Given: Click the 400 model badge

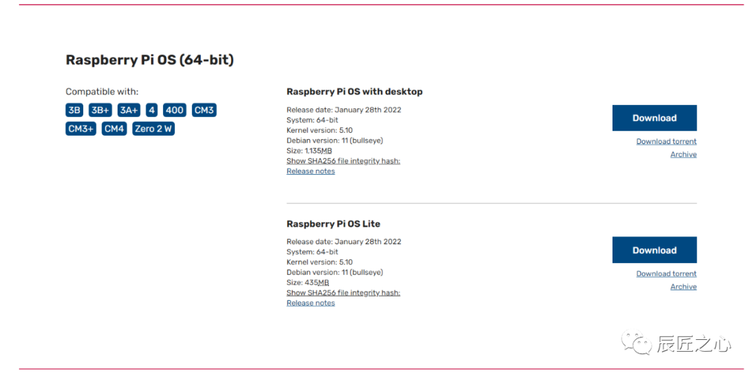Looking at the screenshot, I should 174,110.
